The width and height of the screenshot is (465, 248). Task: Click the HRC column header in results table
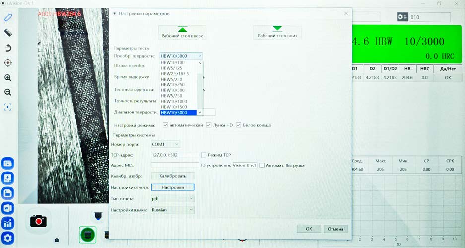tap(425, 69)
